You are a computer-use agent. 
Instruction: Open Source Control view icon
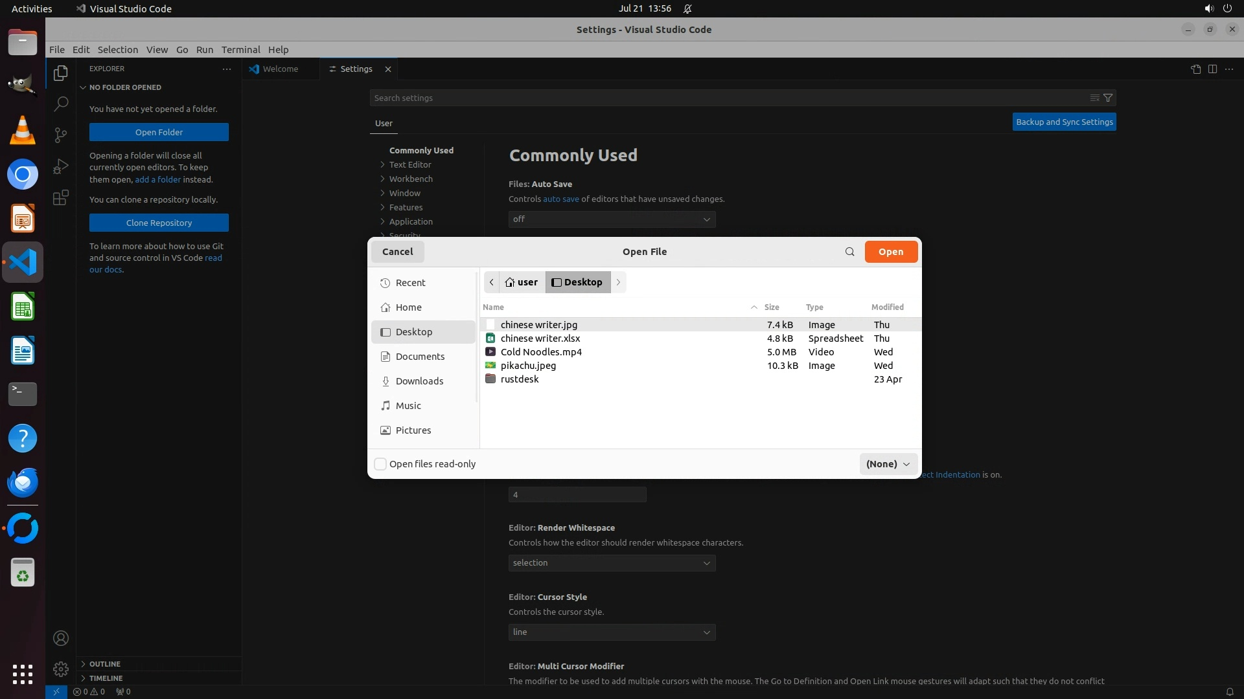point(61,135)
